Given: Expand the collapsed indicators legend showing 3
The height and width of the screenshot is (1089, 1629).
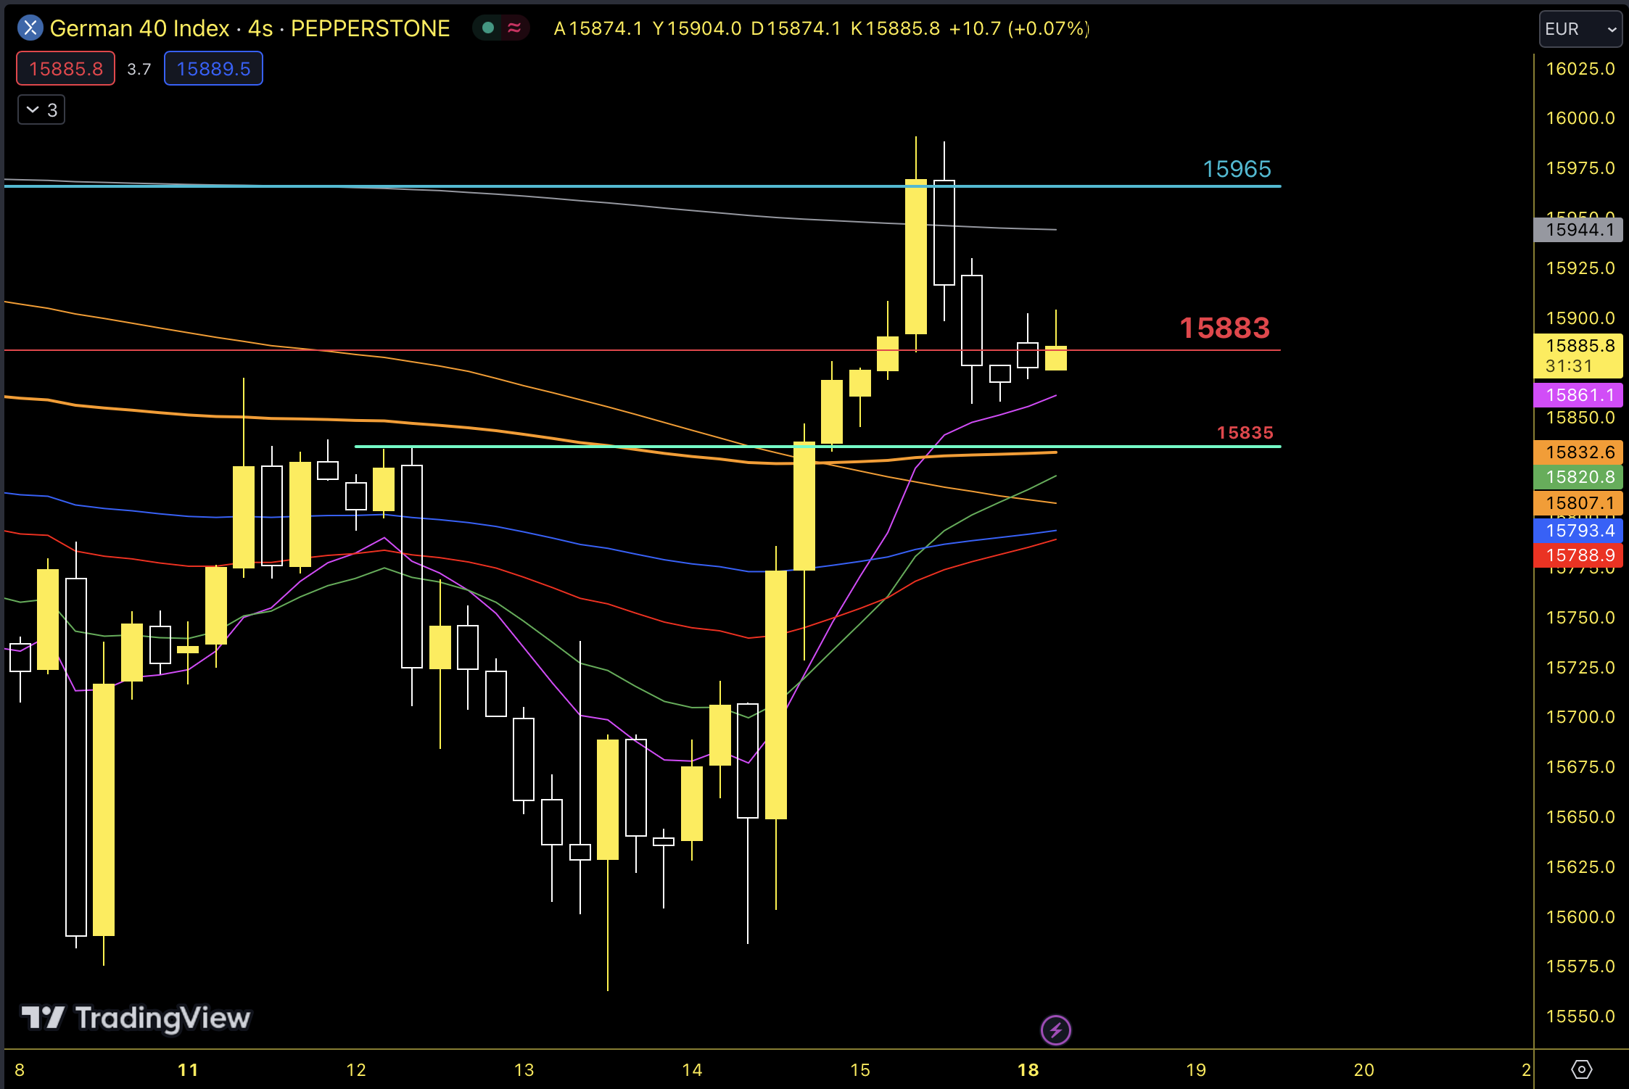Looking at the screenshot, I should (41, 110).
